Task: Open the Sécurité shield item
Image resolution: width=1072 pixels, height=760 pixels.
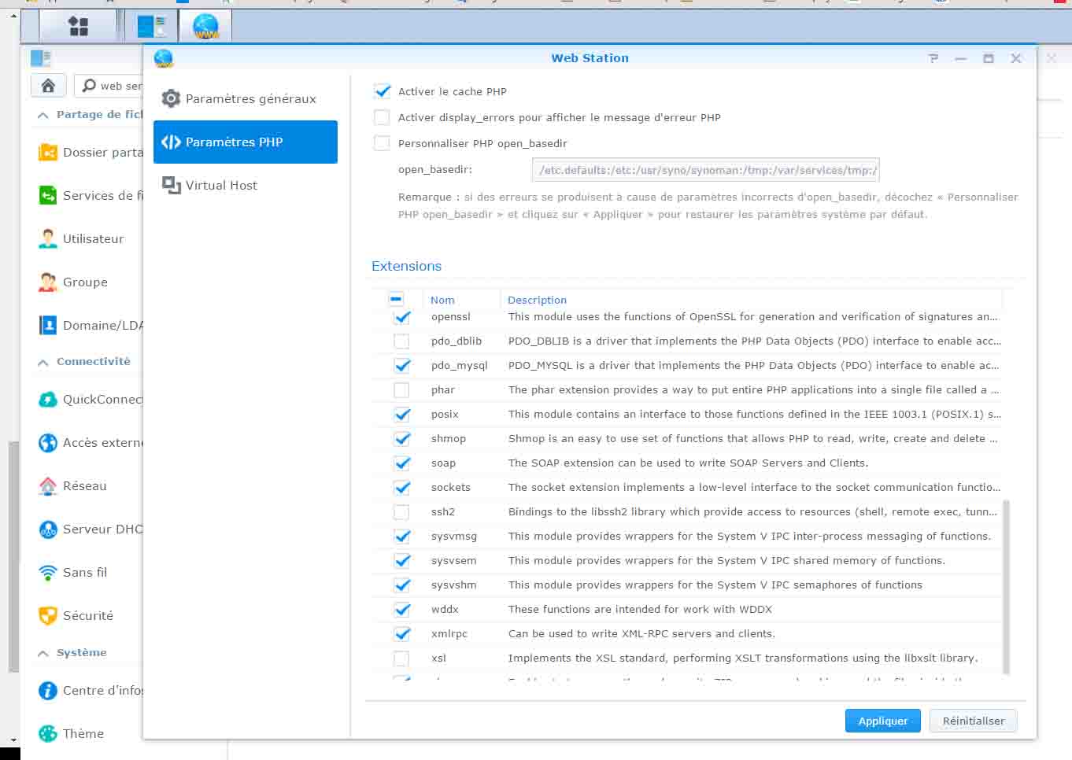Action: (x=87, y=616)
